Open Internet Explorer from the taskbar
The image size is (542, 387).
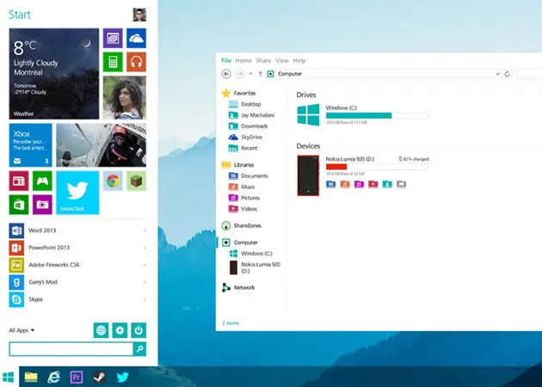53,377
